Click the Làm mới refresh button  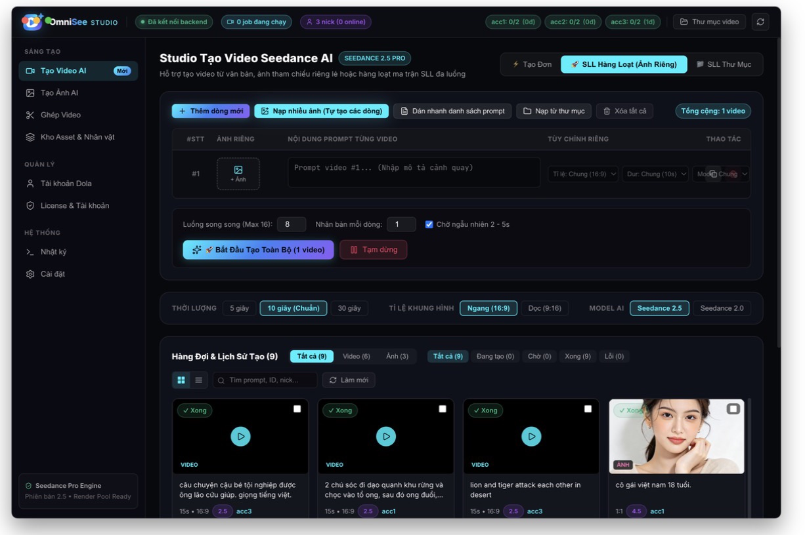pos(349,380)
